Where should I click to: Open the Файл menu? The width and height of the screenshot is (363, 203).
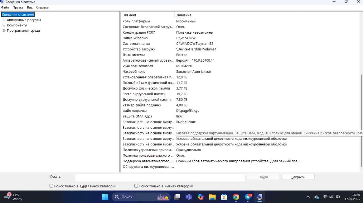pos(5,7)
